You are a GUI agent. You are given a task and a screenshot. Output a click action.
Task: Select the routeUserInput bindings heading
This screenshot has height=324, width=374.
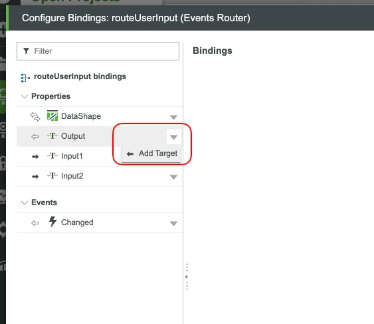80,76
